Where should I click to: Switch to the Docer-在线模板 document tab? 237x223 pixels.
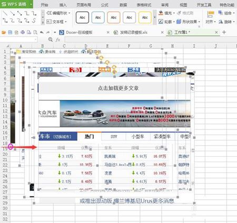(79, 33)
